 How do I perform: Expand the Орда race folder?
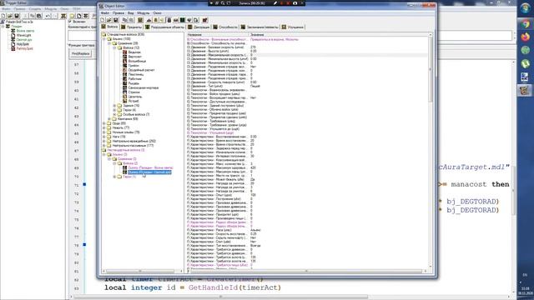click(104, 123)
